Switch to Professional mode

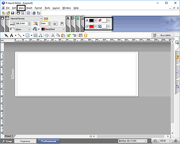point(48,141)
